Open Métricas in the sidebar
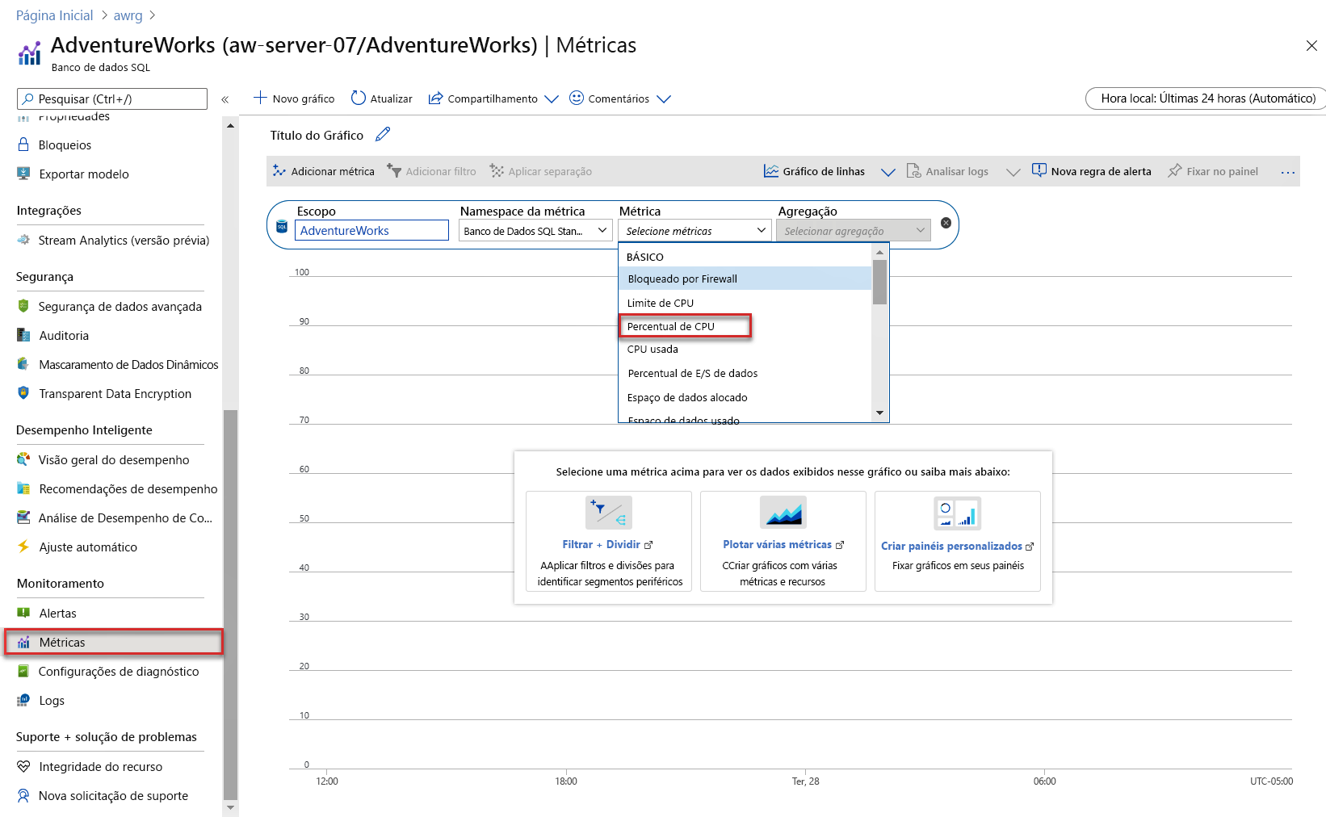The image size is (1326, 817). 113,642
